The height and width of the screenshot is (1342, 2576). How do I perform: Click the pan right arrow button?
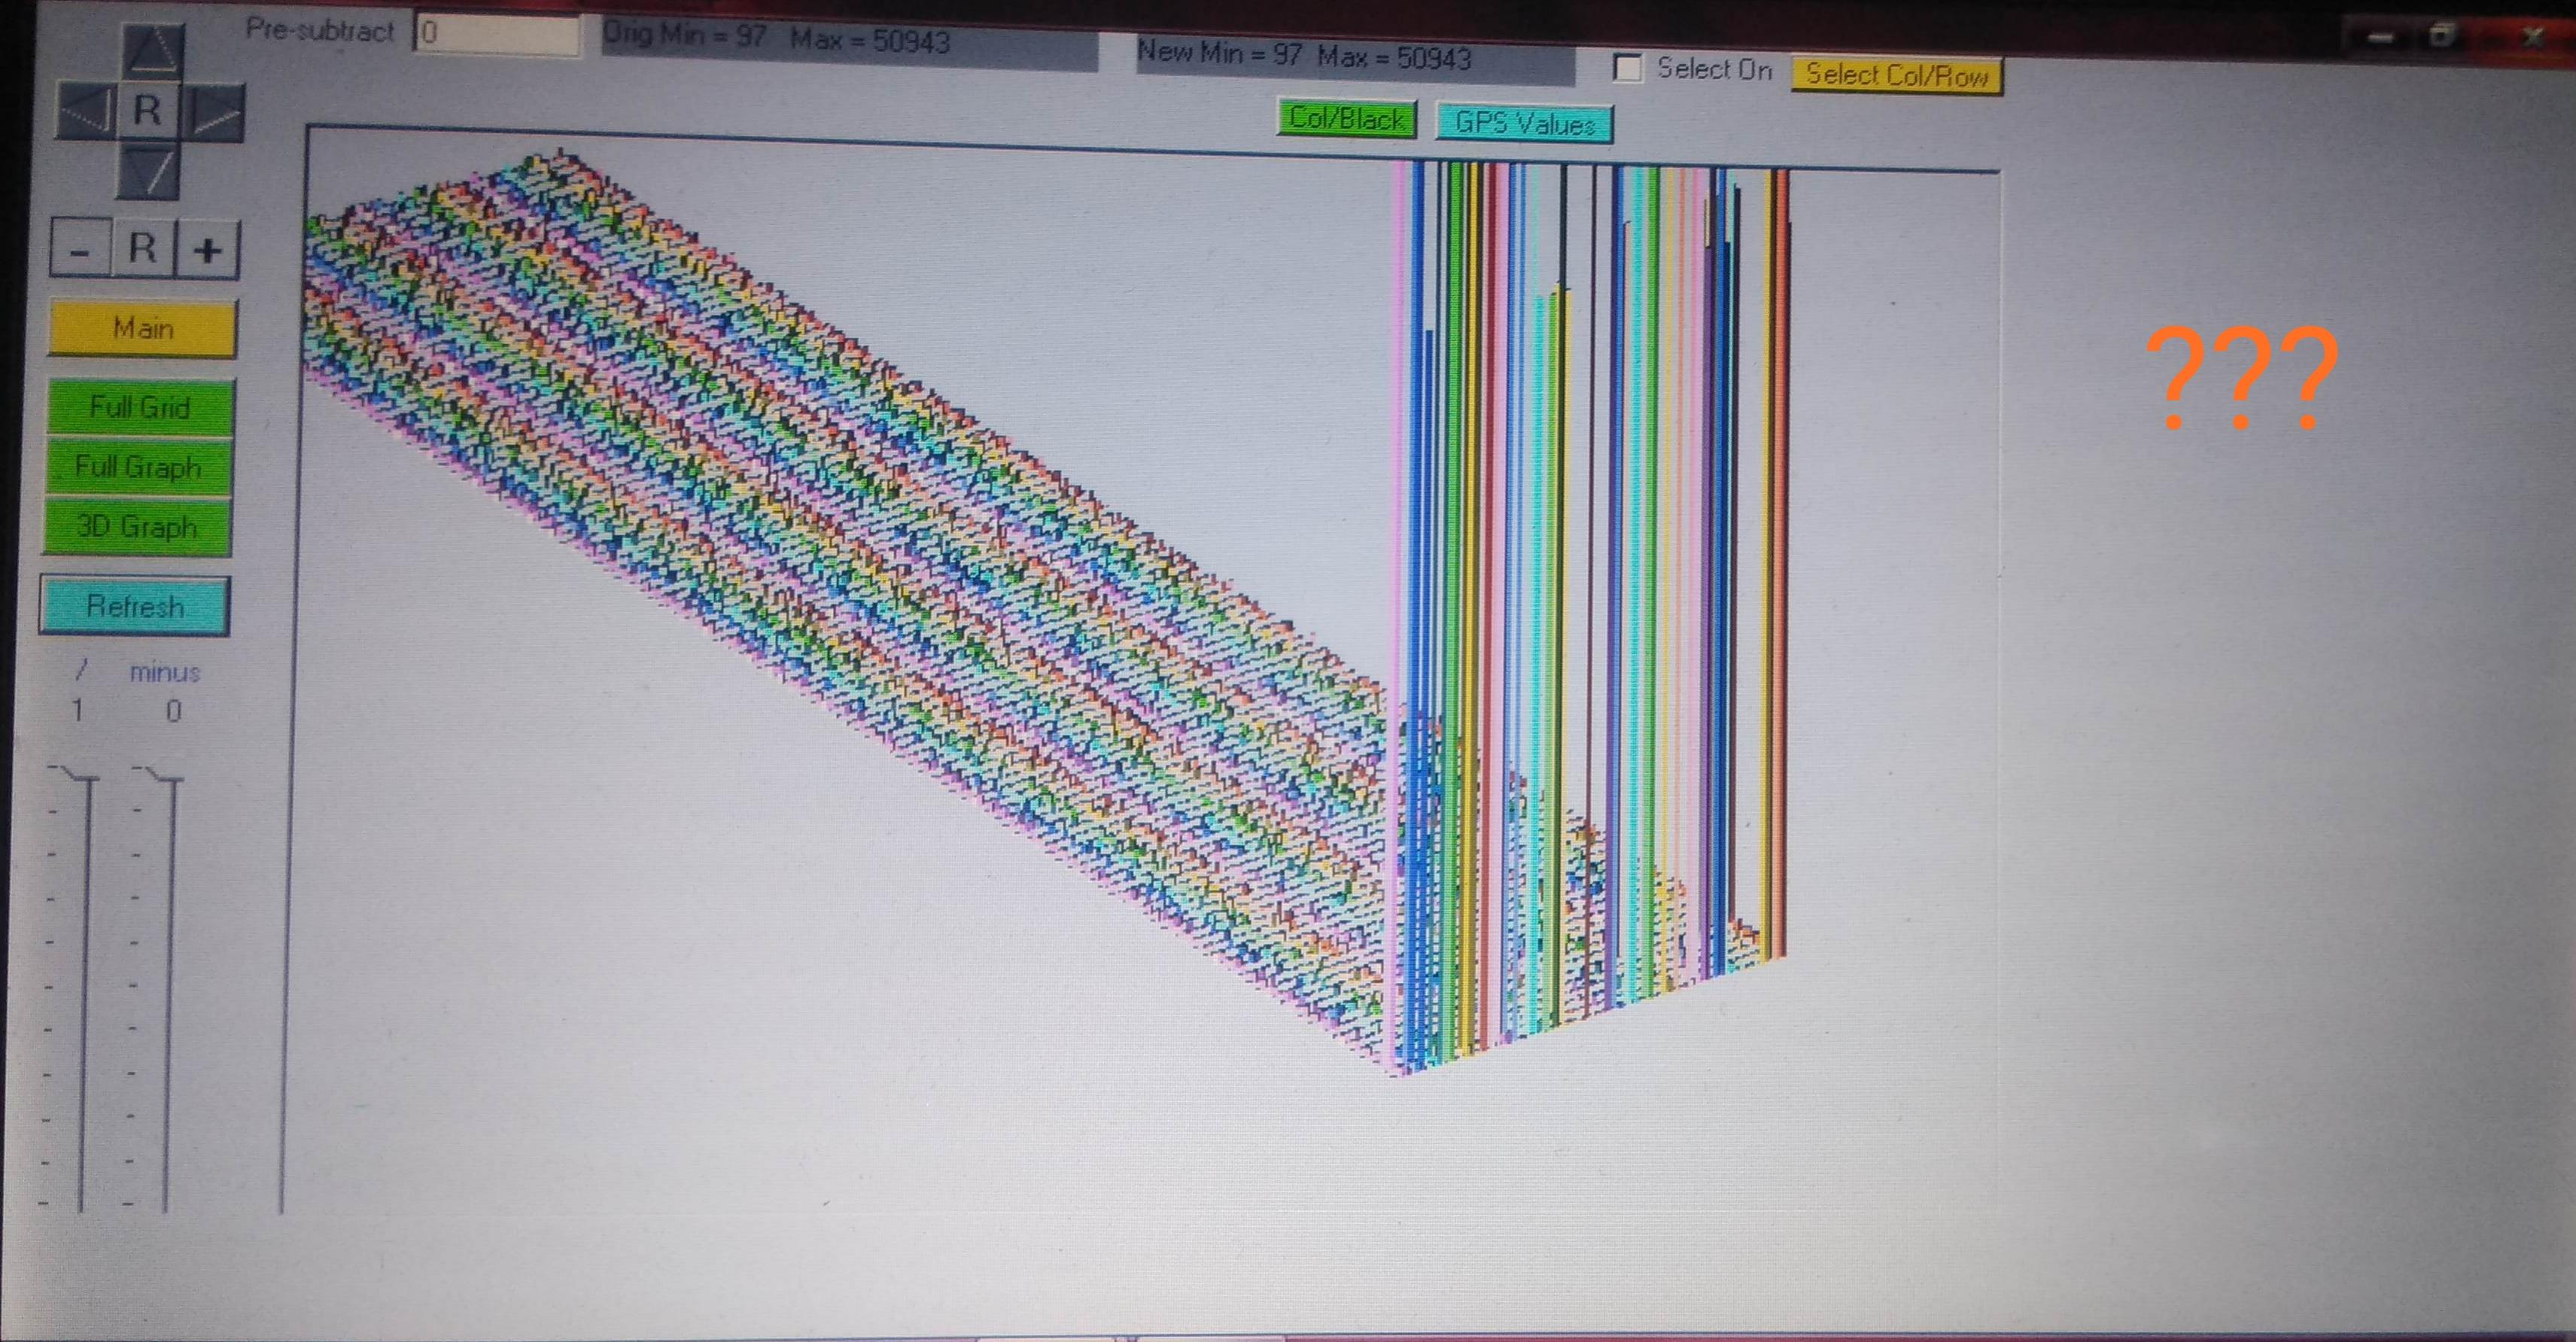[x=215, y=114]
